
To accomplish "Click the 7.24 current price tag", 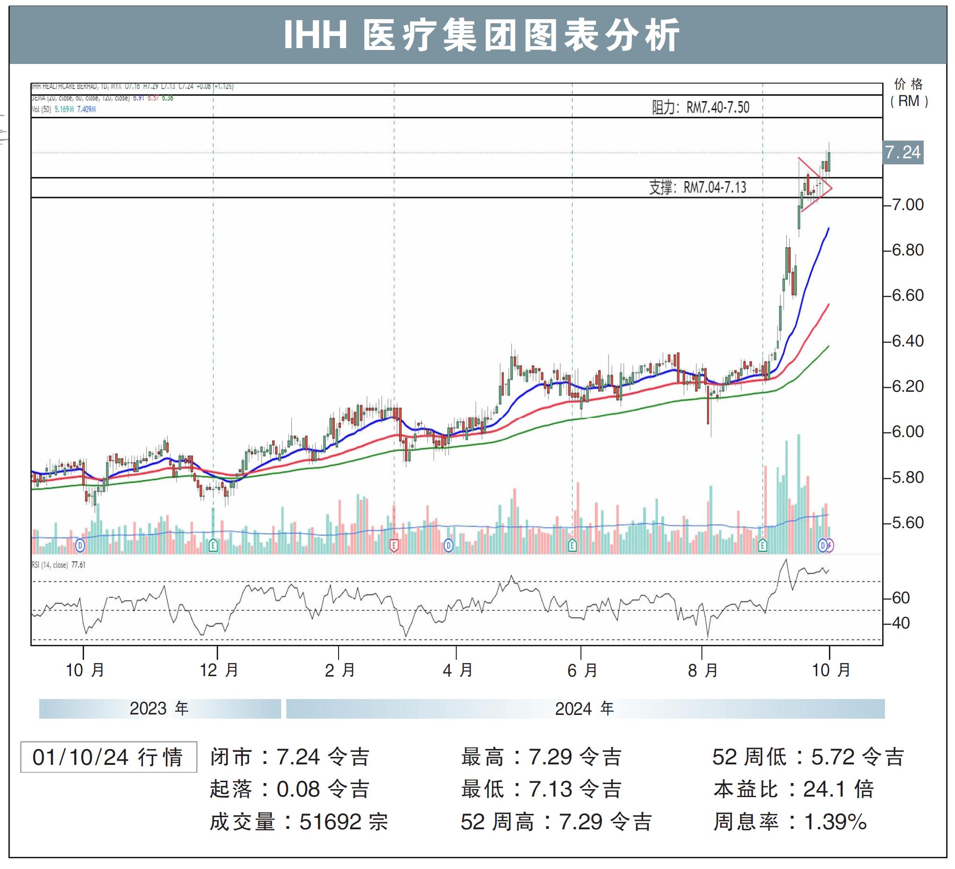I will click(x=903, y=153).
